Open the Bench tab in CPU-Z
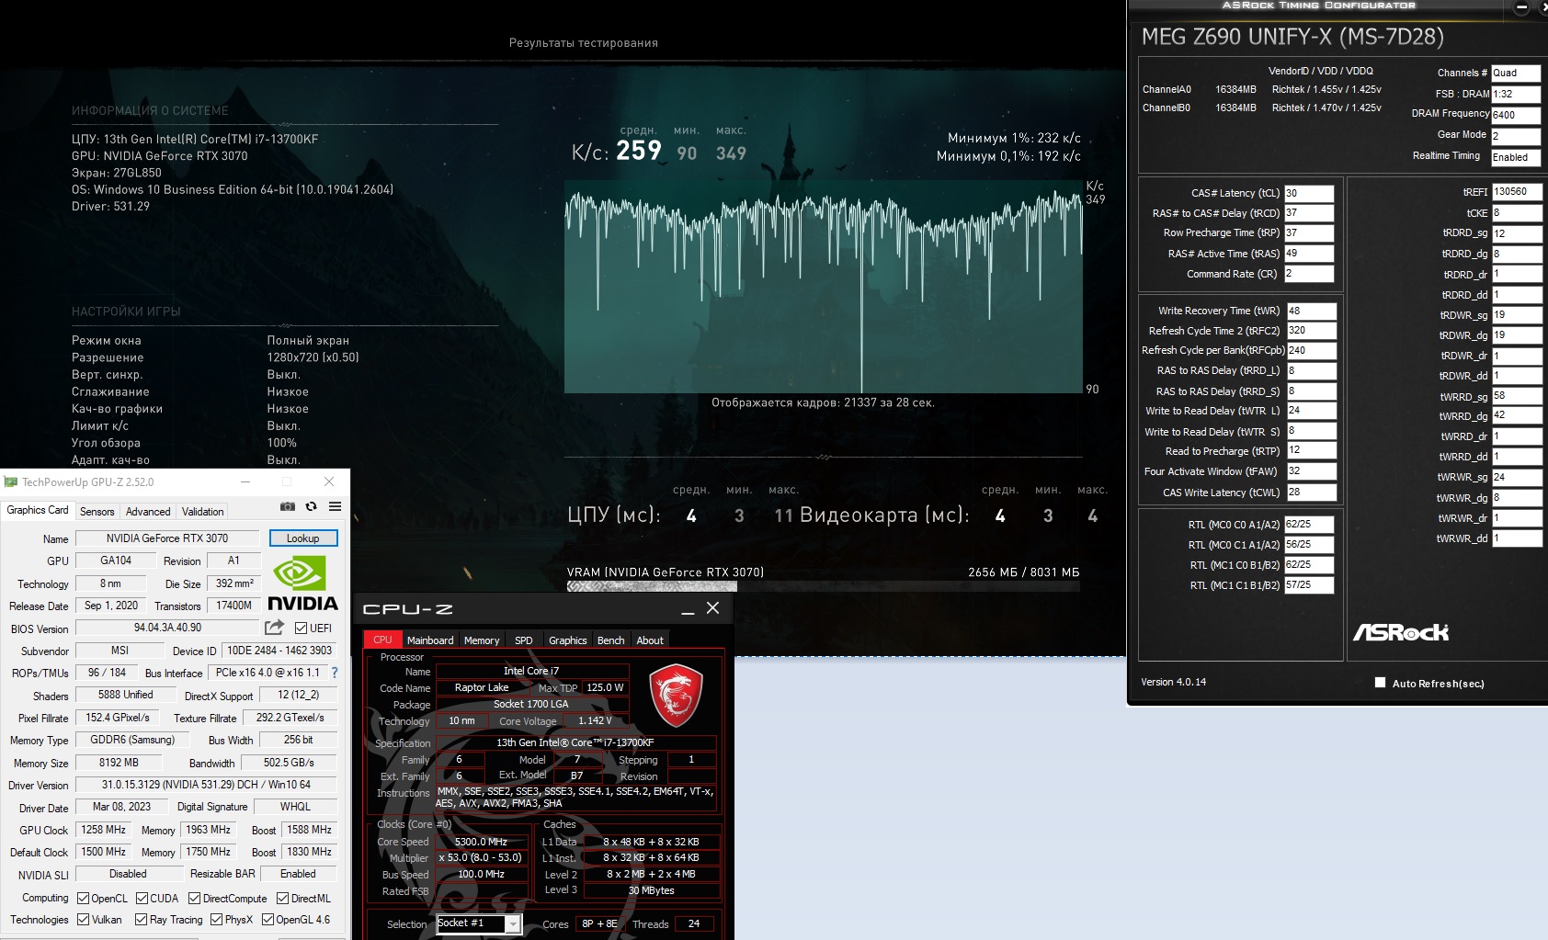This screenshot has width=1548, height=940. click(610, 640)
